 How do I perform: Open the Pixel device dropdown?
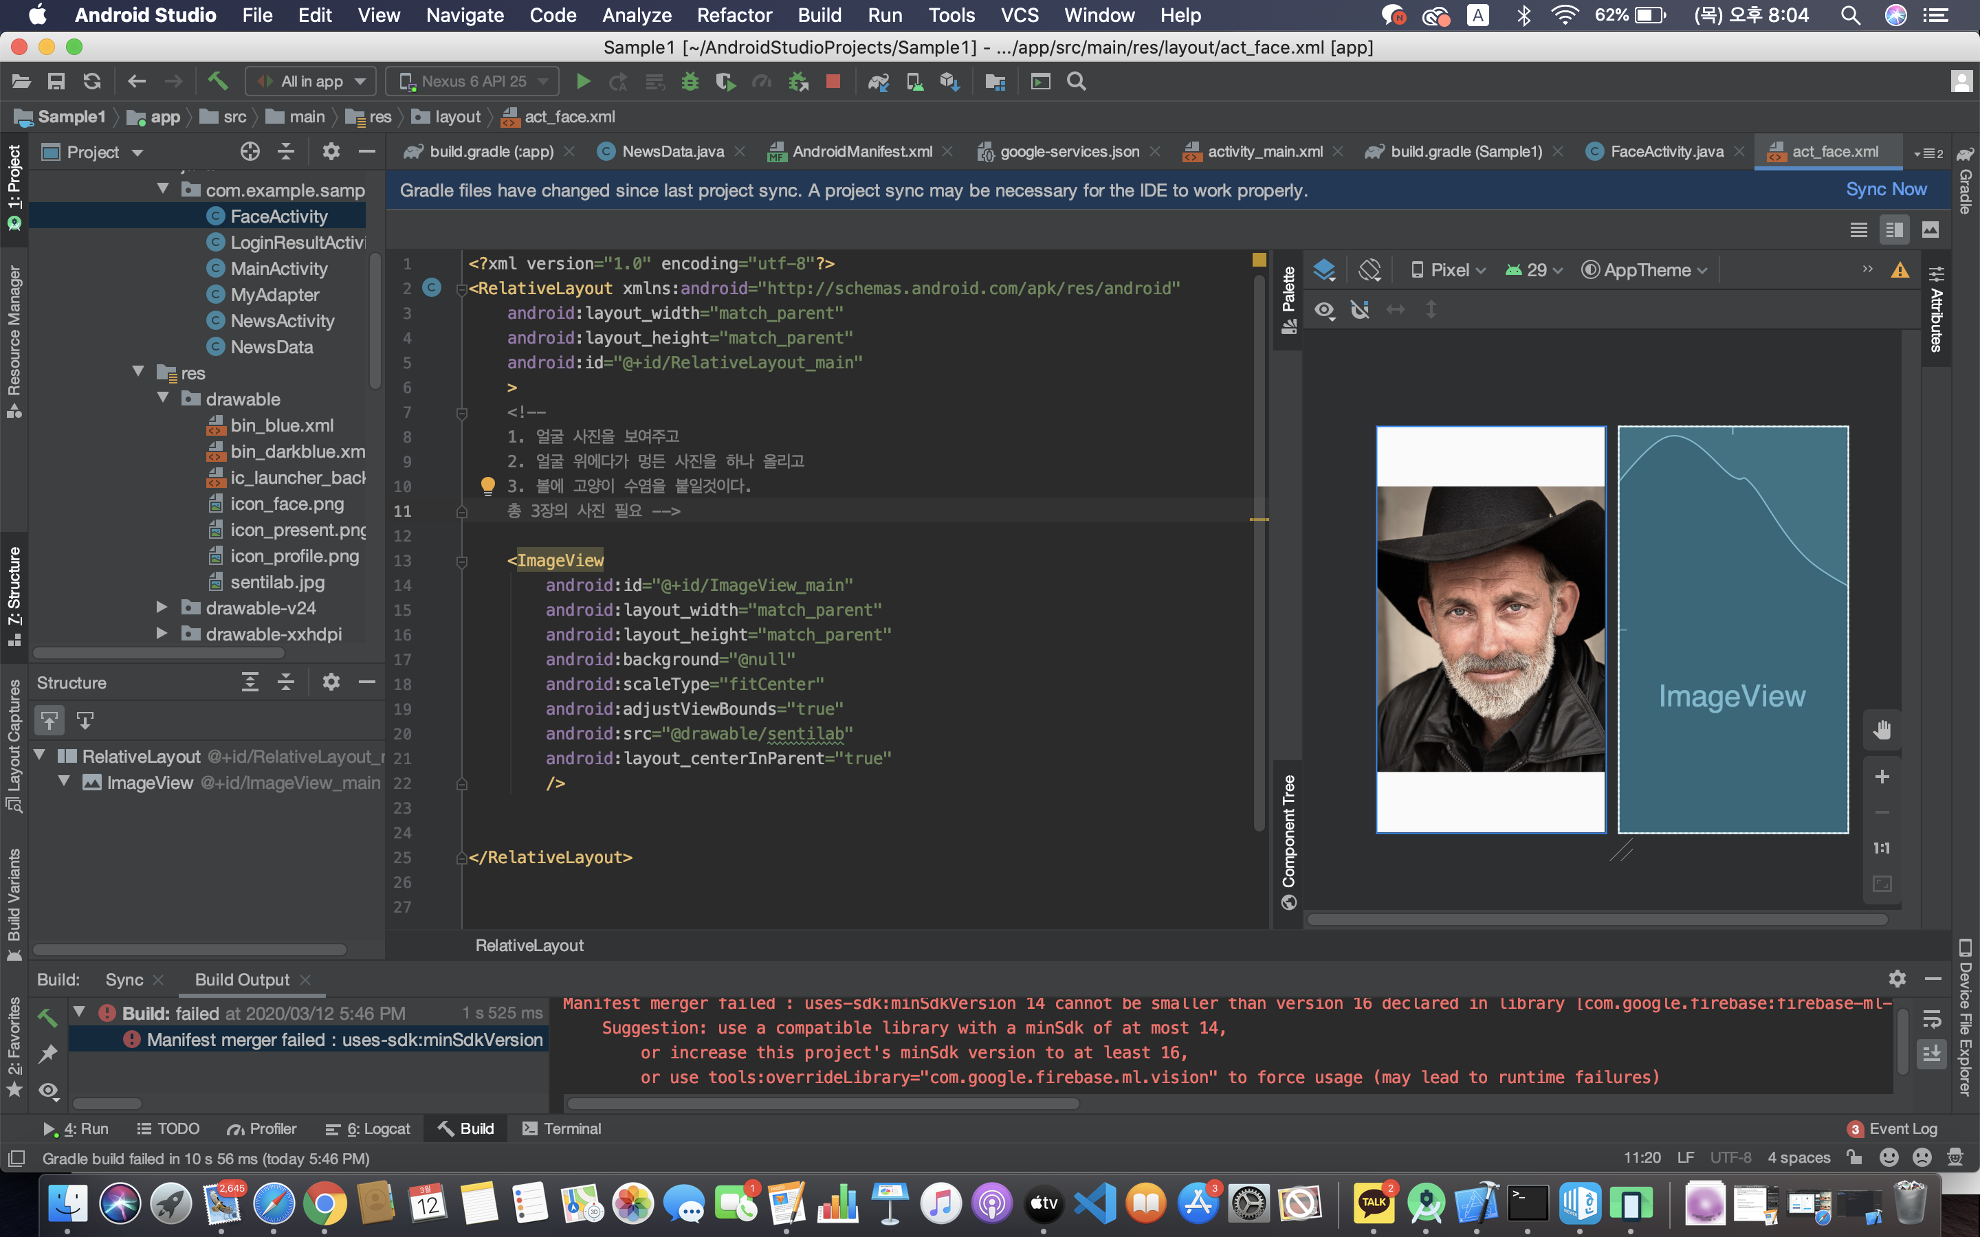point(1449,270)
